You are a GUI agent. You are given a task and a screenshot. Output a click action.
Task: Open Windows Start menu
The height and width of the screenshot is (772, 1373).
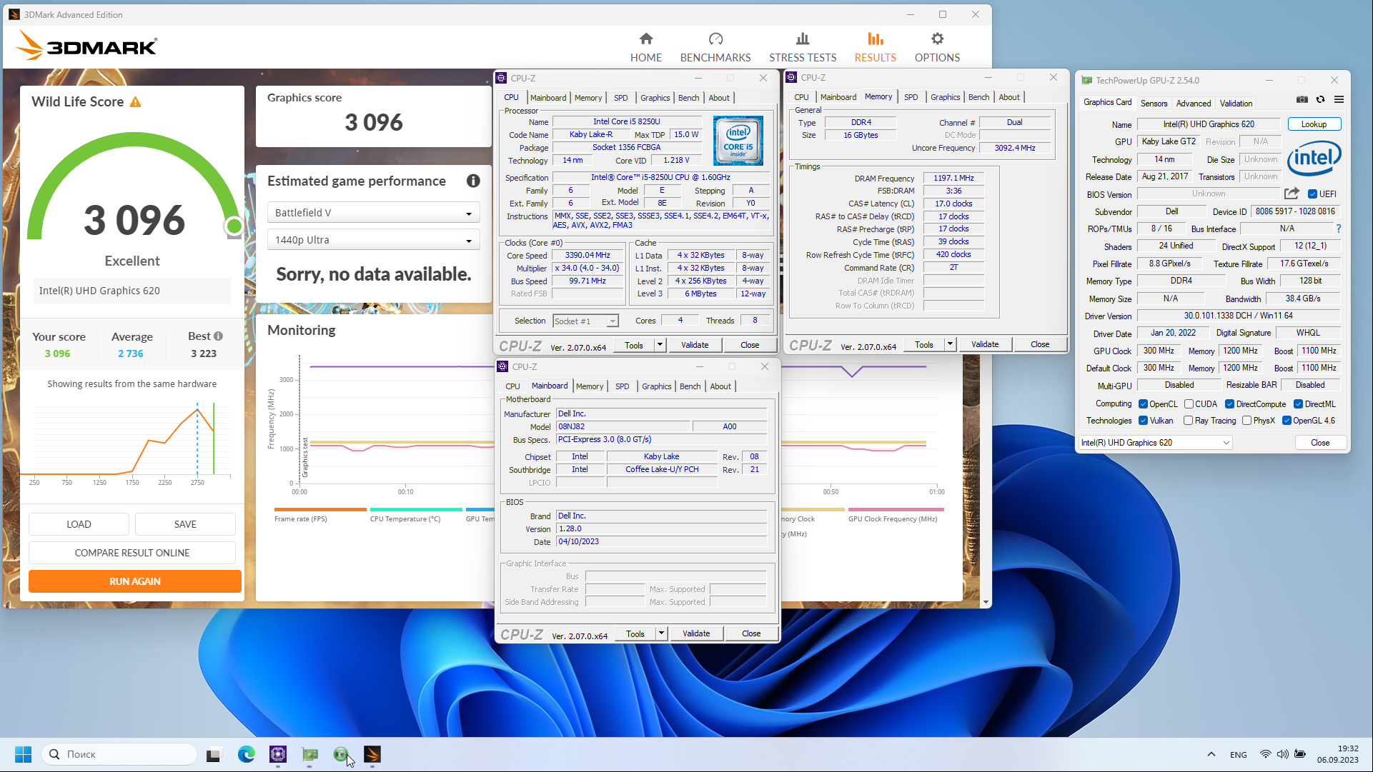pyautogui.click(x=23, y=754)
